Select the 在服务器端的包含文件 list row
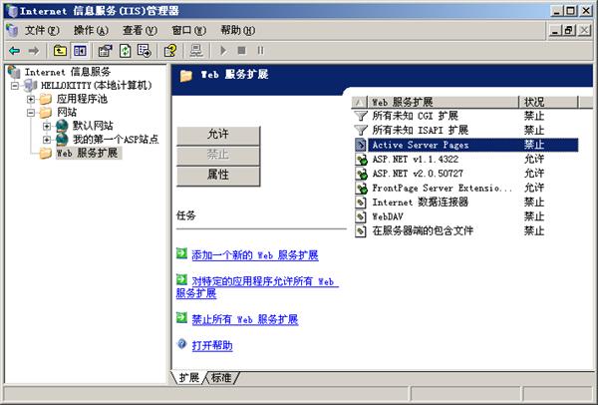 [x=466, y=231]
